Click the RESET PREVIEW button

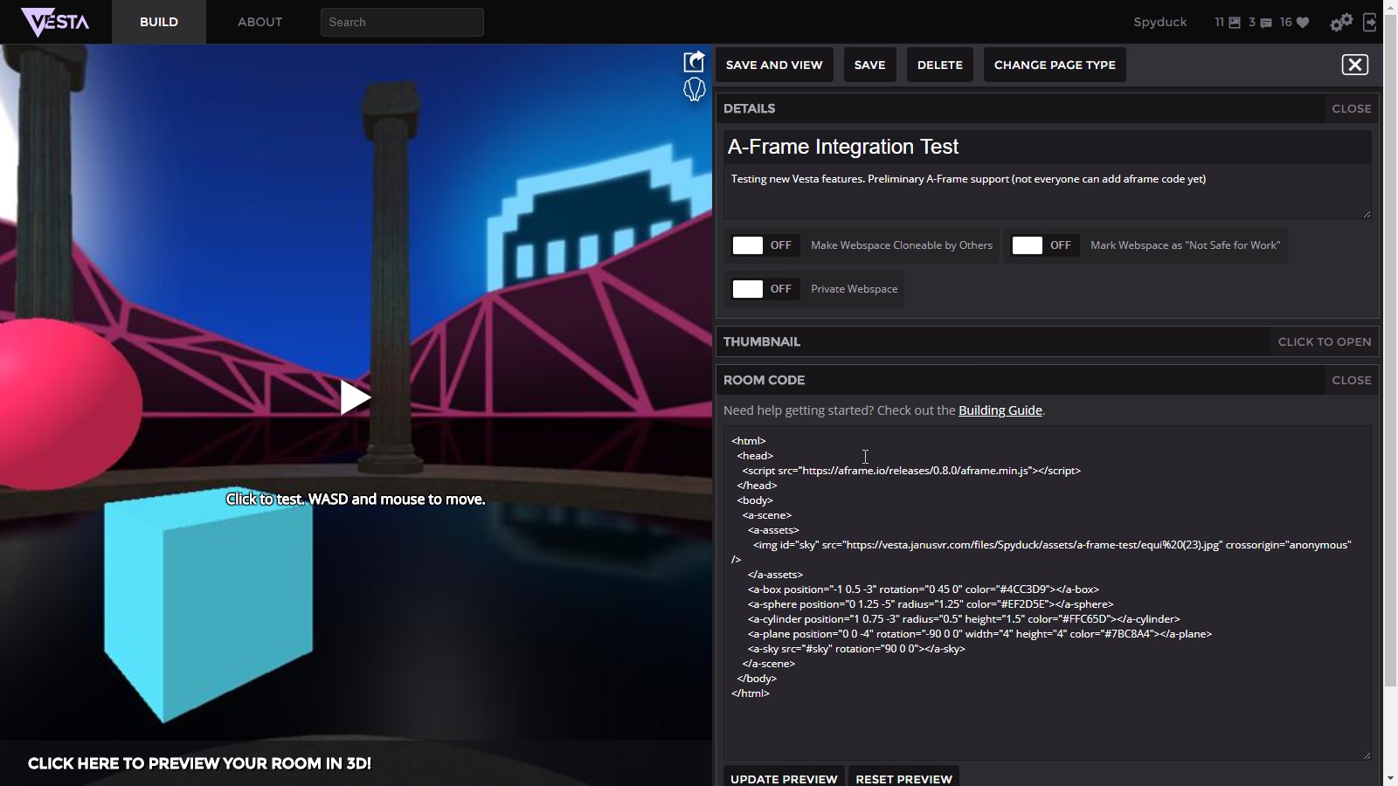coord(903,778)
